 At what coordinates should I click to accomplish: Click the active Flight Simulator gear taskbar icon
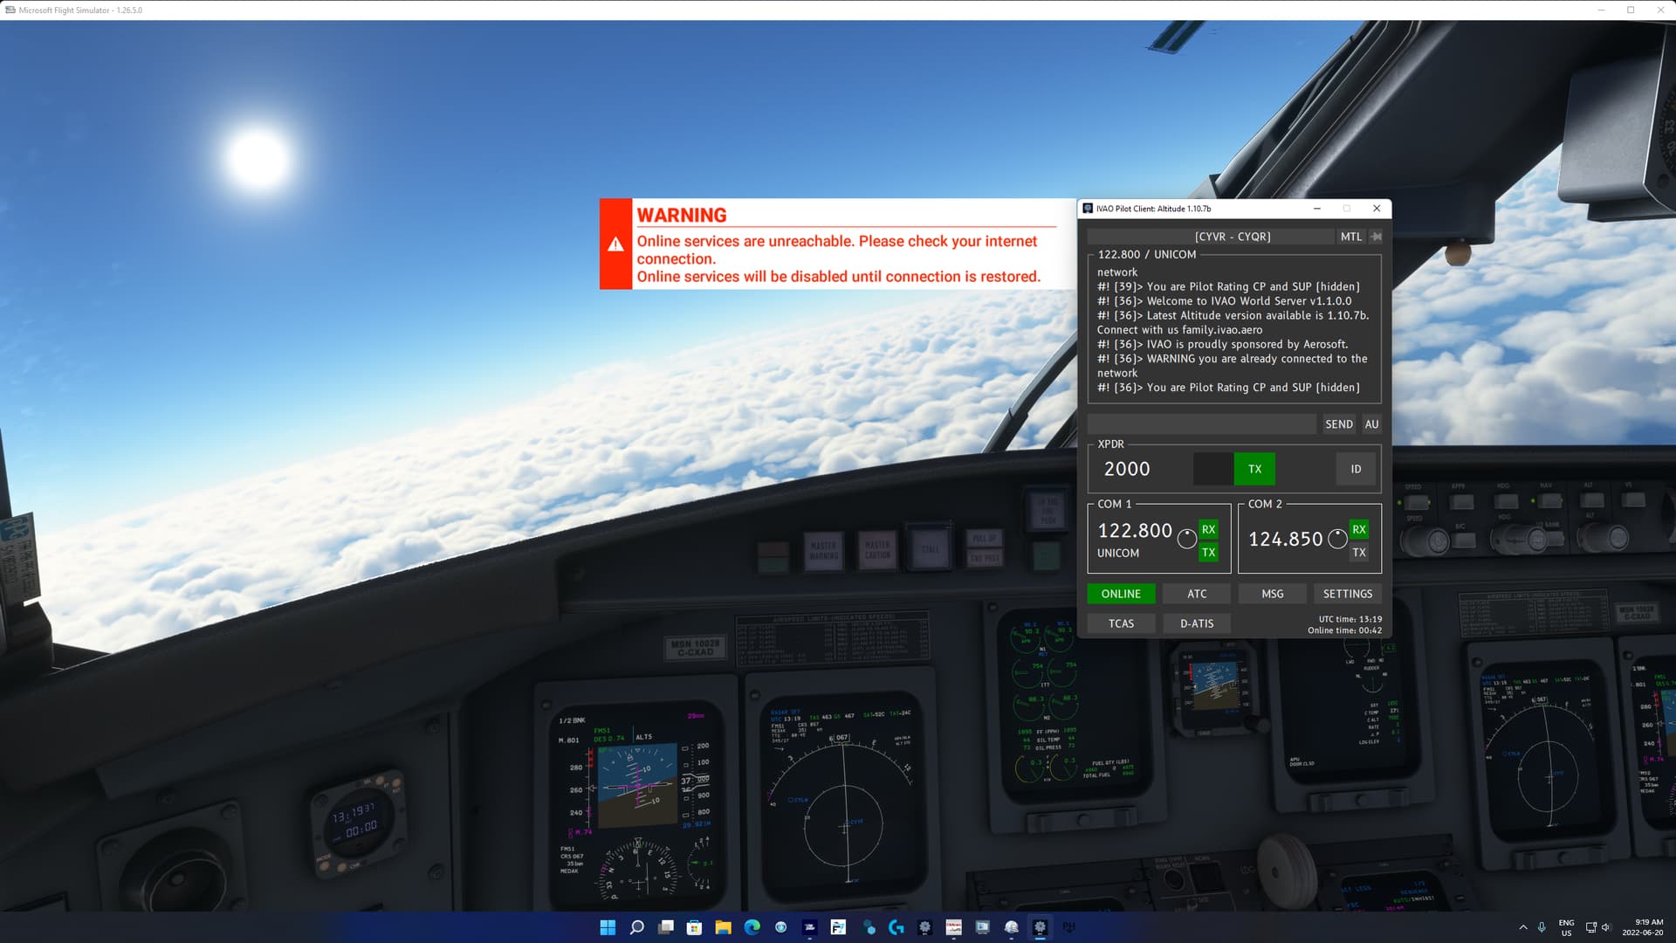(1040, 927)
